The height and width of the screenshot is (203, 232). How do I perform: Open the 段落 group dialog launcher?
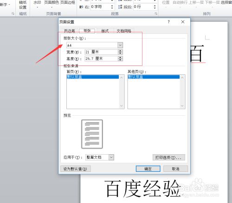coord(156,13)
